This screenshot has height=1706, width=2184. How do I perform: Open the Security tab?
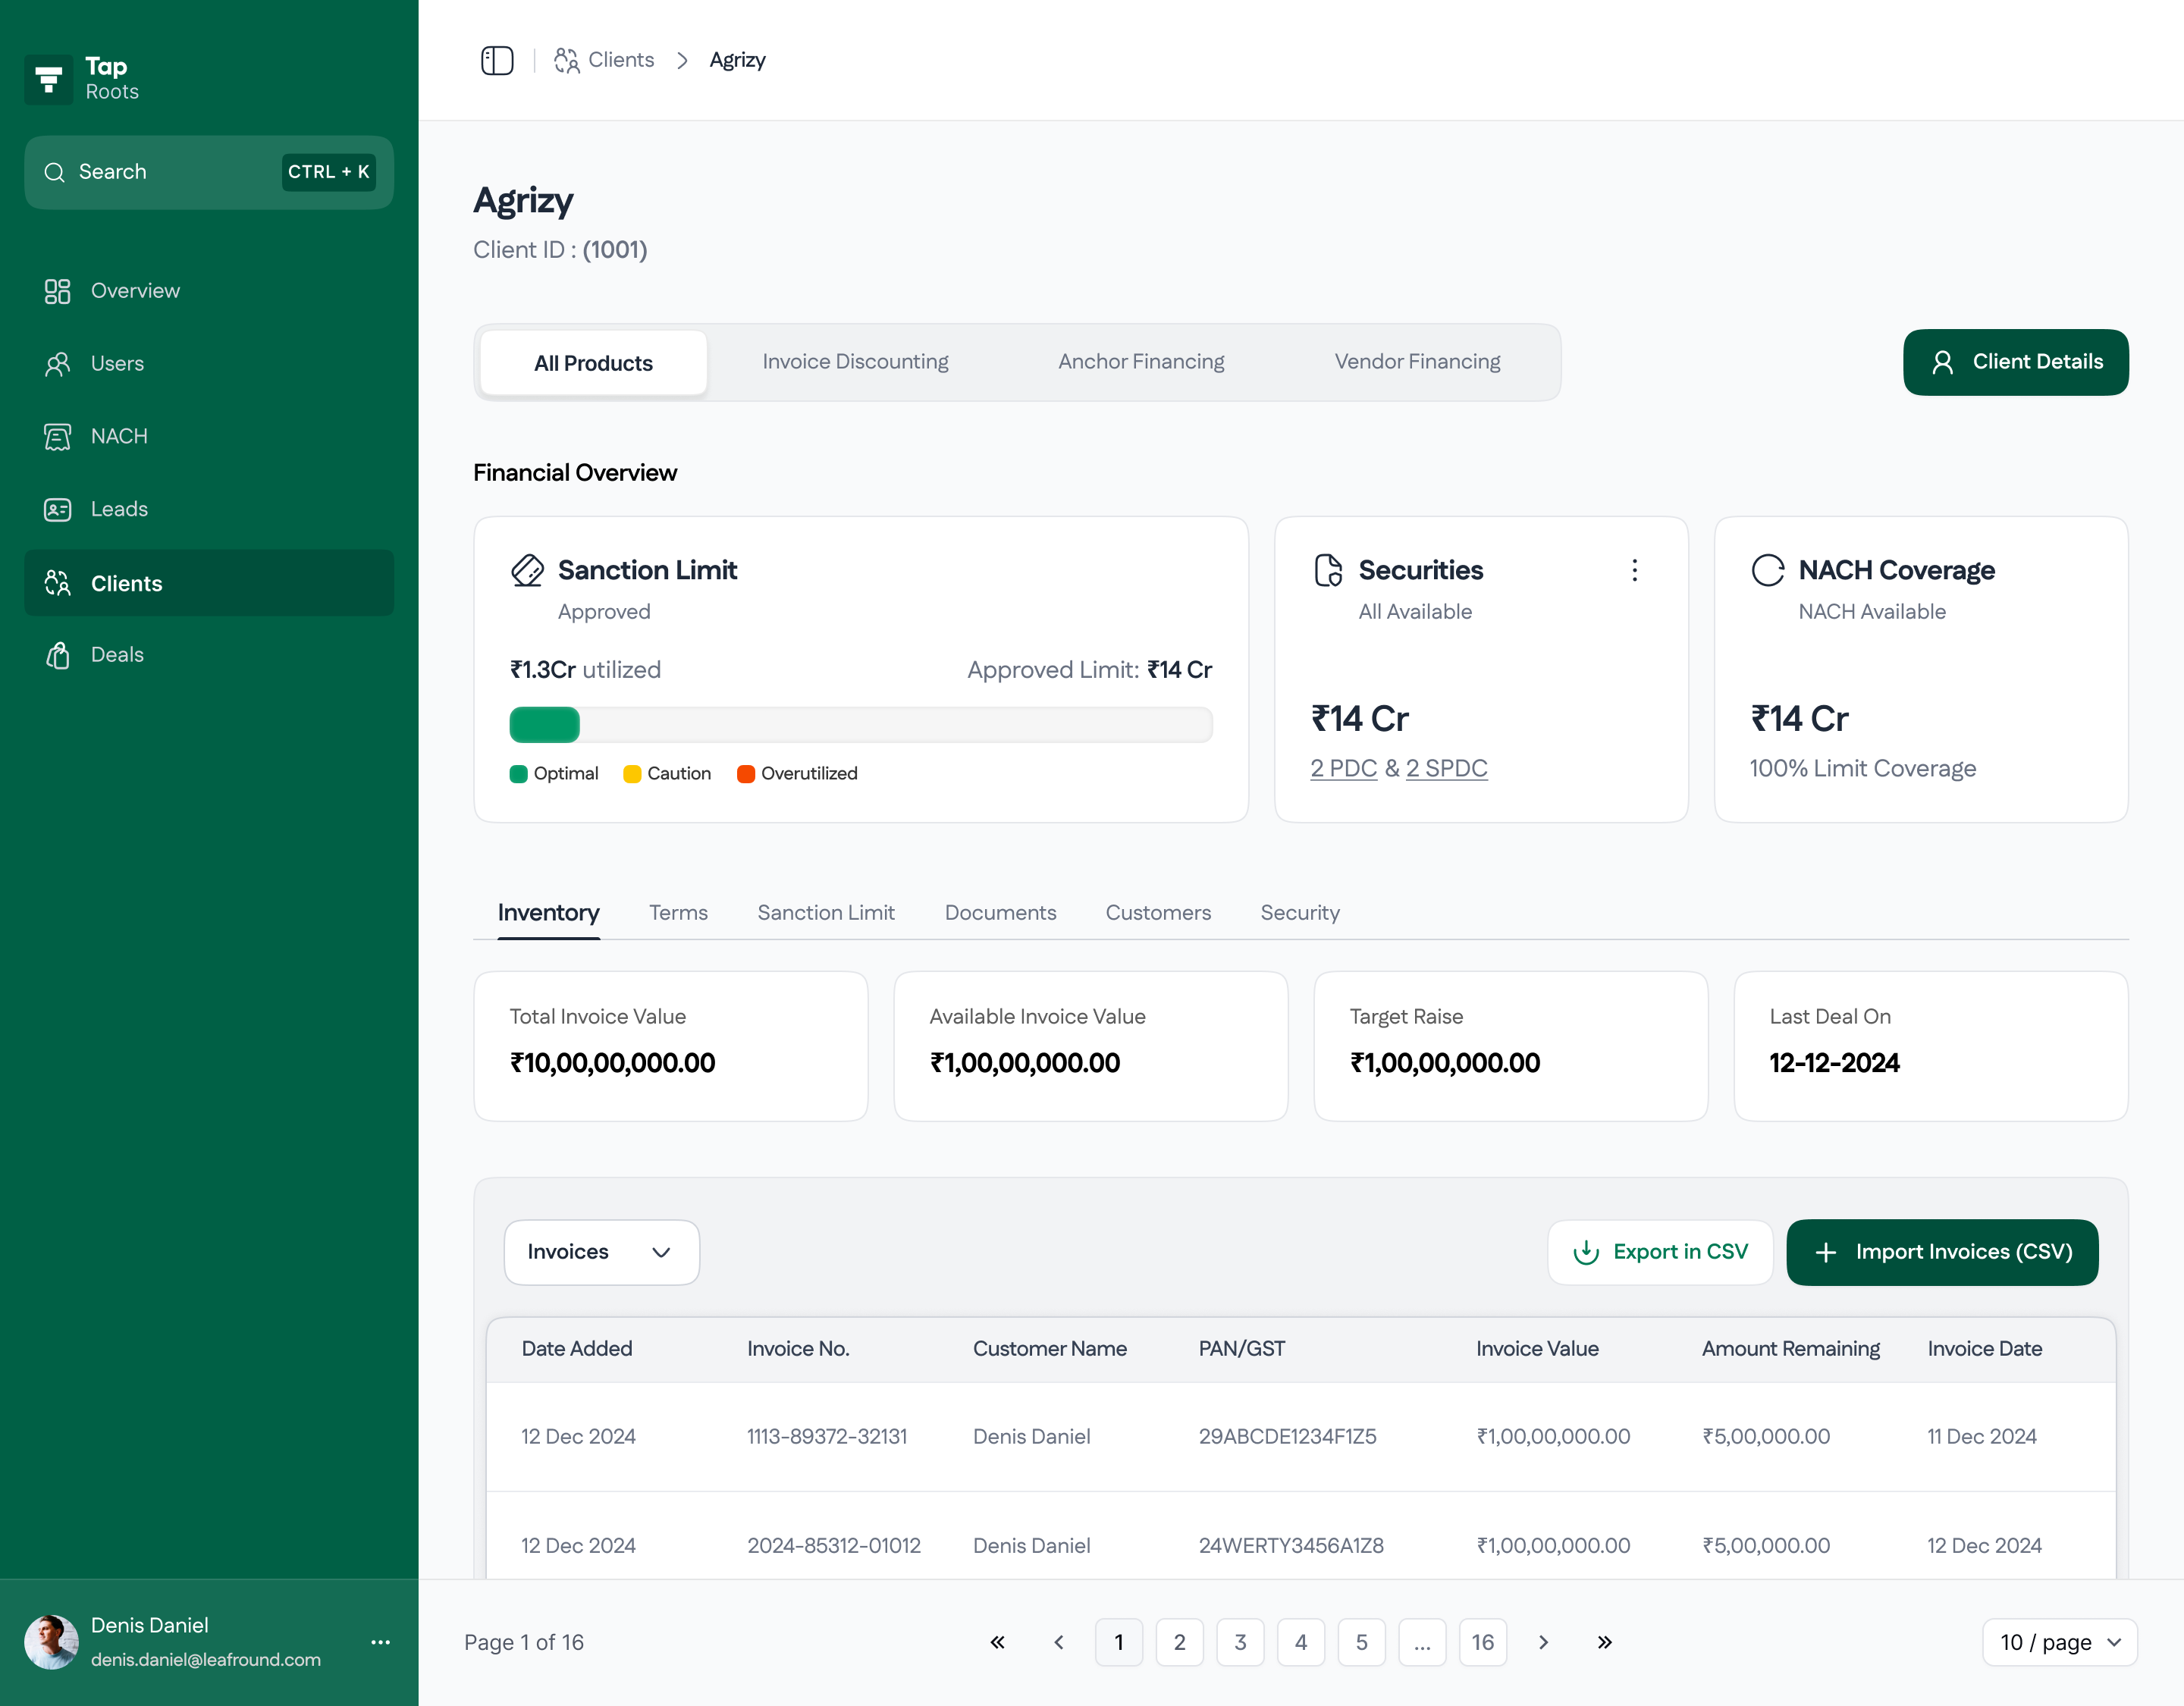pos(1300,913)
